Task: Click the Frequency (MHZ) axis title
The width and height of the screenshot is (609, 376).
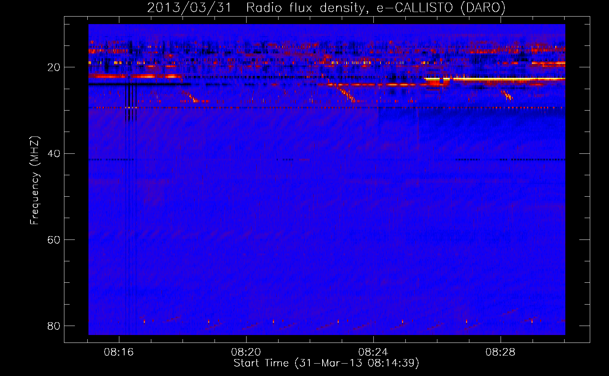Action: [35, 180]
